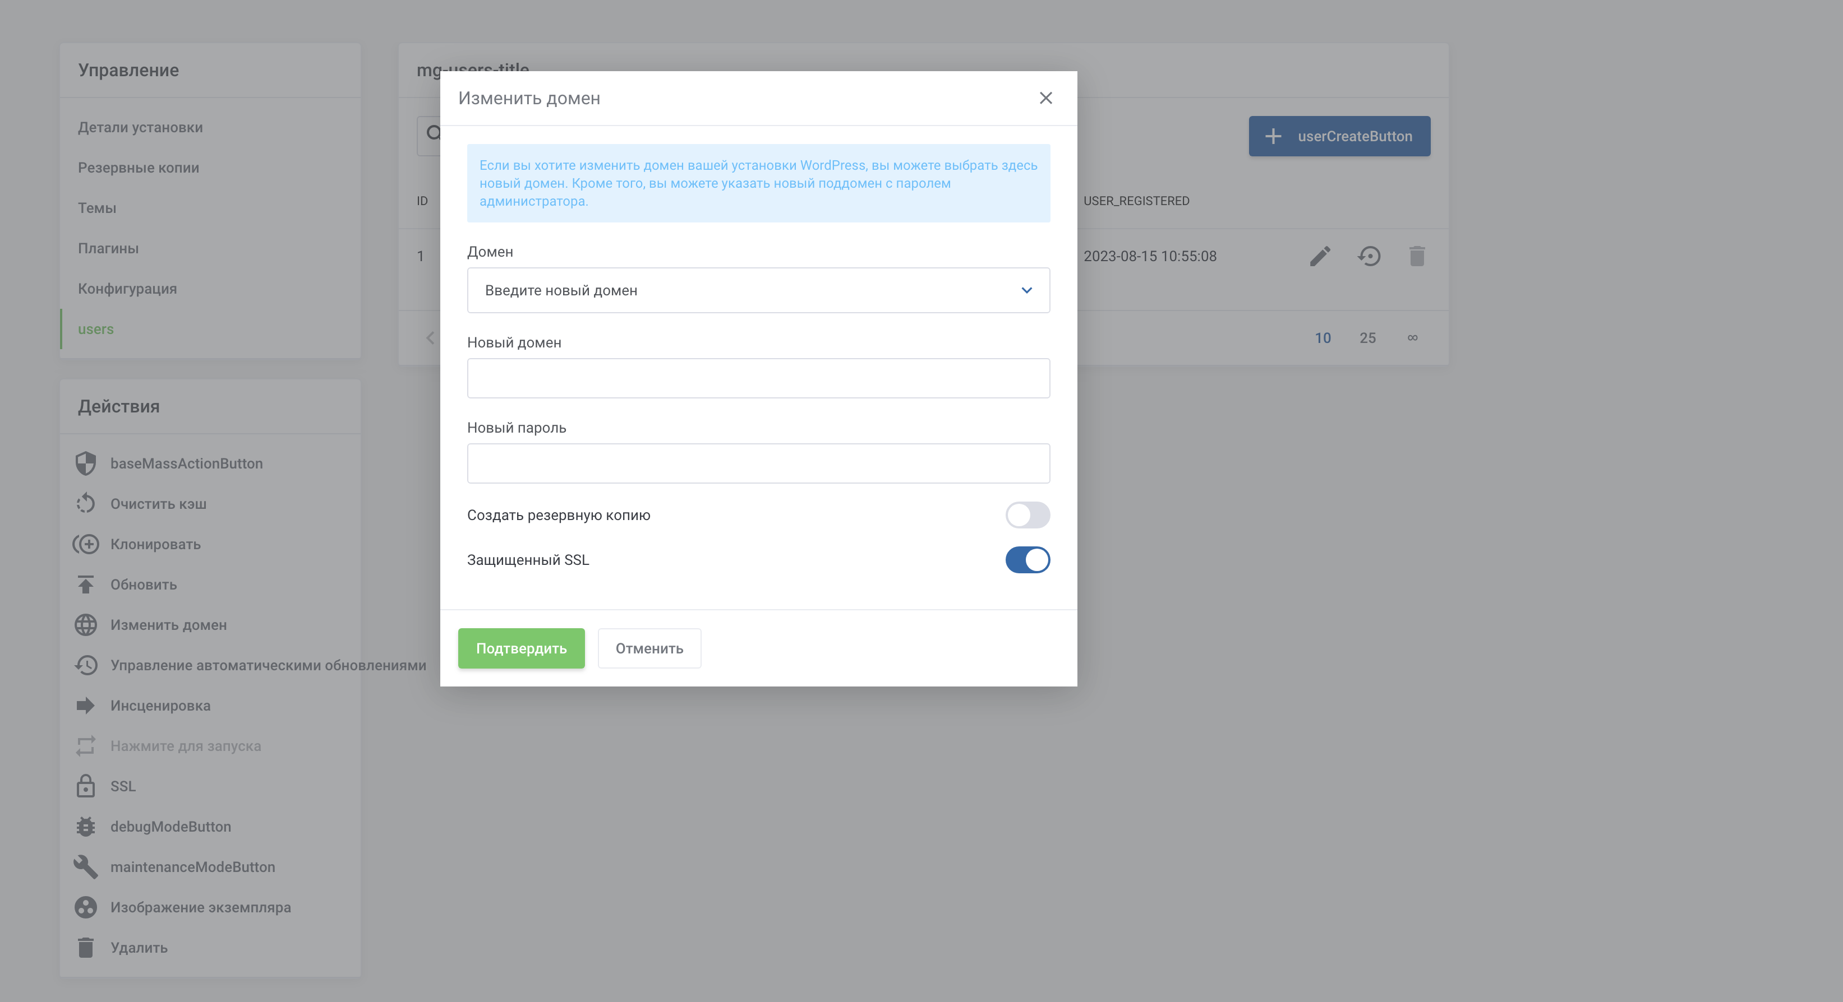Show infinite entries per page
This screenshot has width=1843, height=1002.
click(x=1412, y=337)
